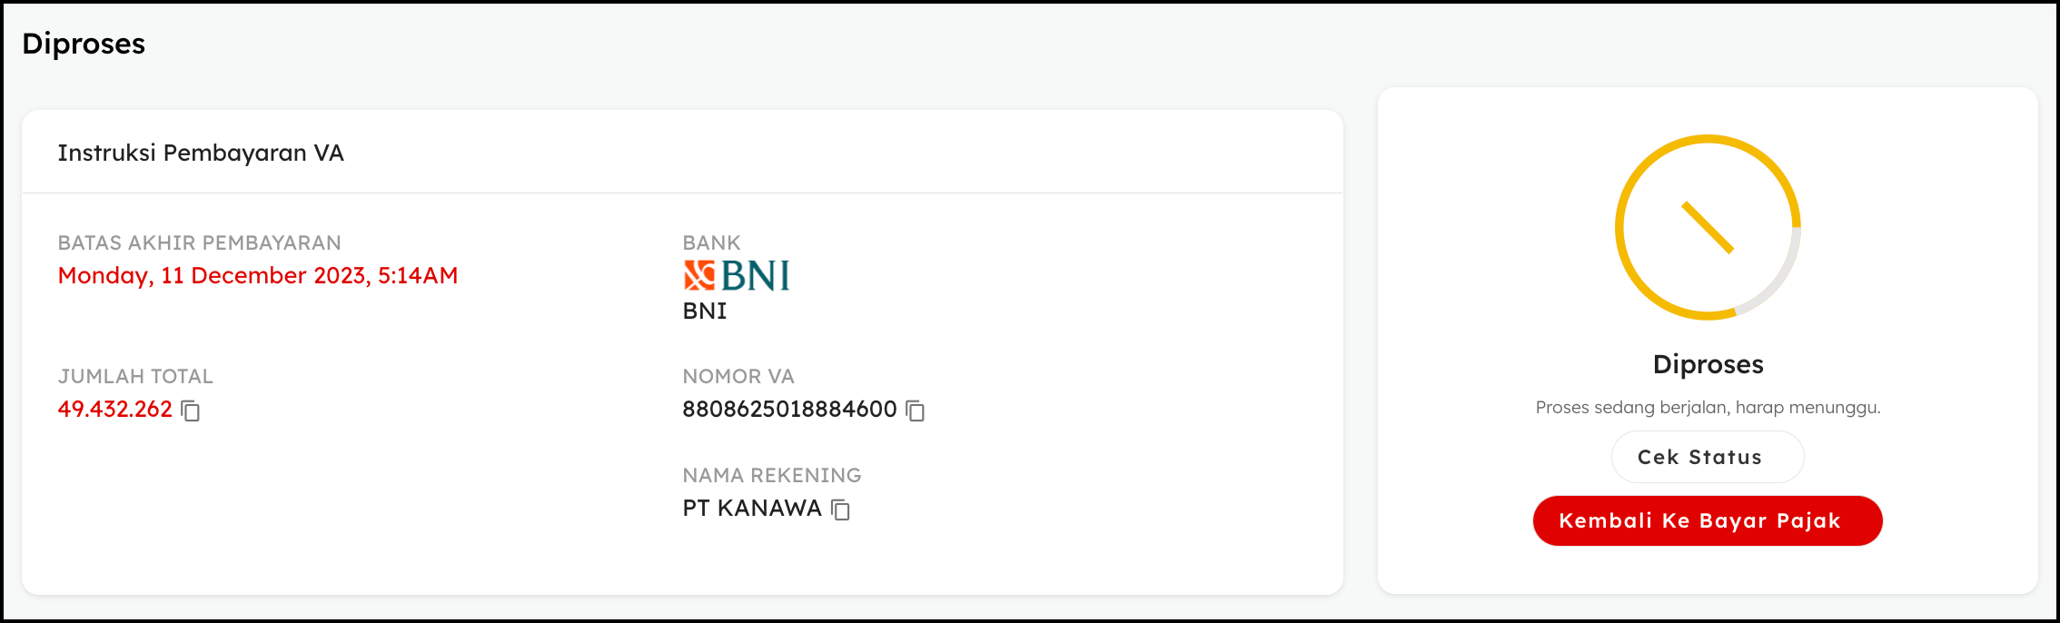Copy the total amount 49.432.262
The width and height of the screenshot is (2060, 623).
(x=191, y=410)
